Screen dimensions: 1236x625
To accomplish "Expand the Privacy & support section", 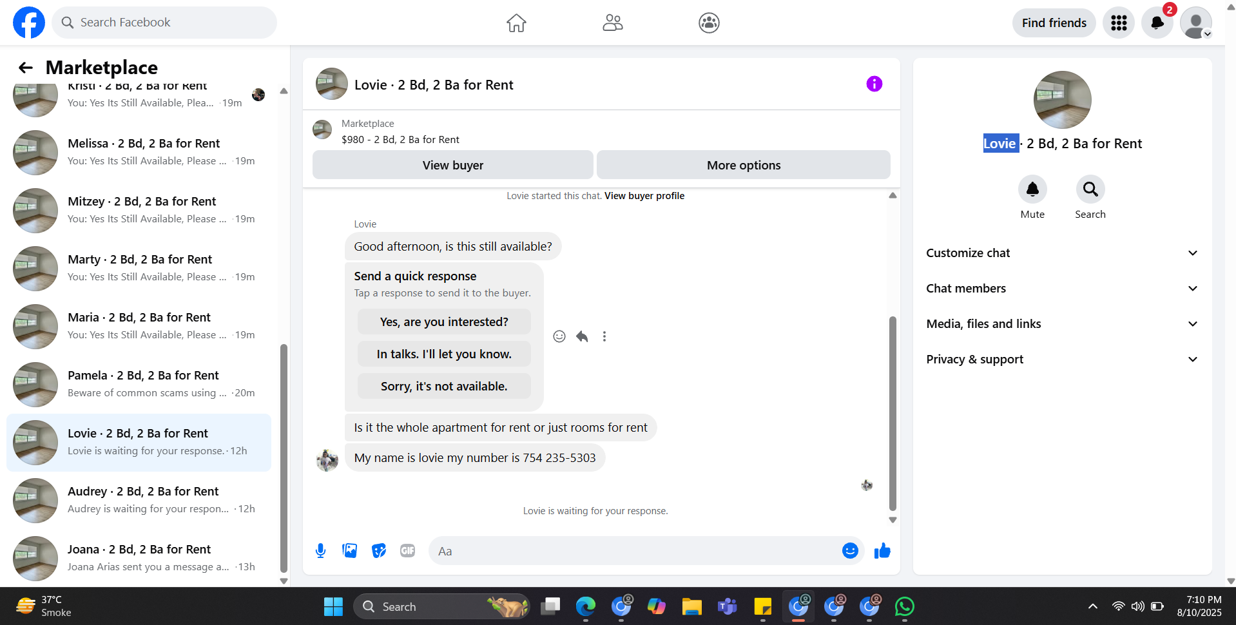I will [x=1062, y=360].
